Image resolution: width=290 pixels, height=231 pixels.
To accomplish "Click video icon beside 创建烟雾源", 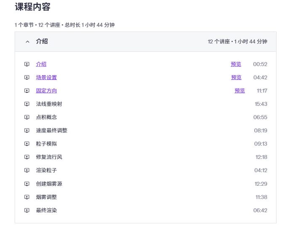I will pos(27,184).
